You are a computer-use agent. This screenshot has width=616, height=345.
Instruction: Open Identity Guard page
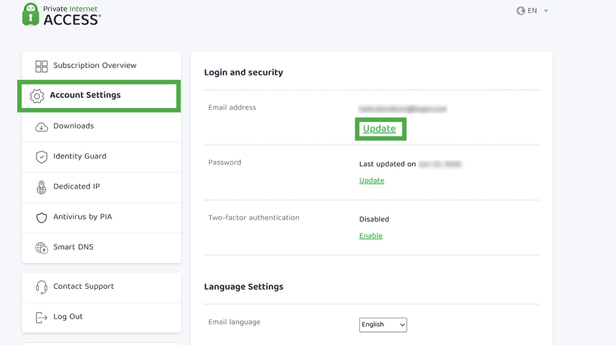pos(101,157)
